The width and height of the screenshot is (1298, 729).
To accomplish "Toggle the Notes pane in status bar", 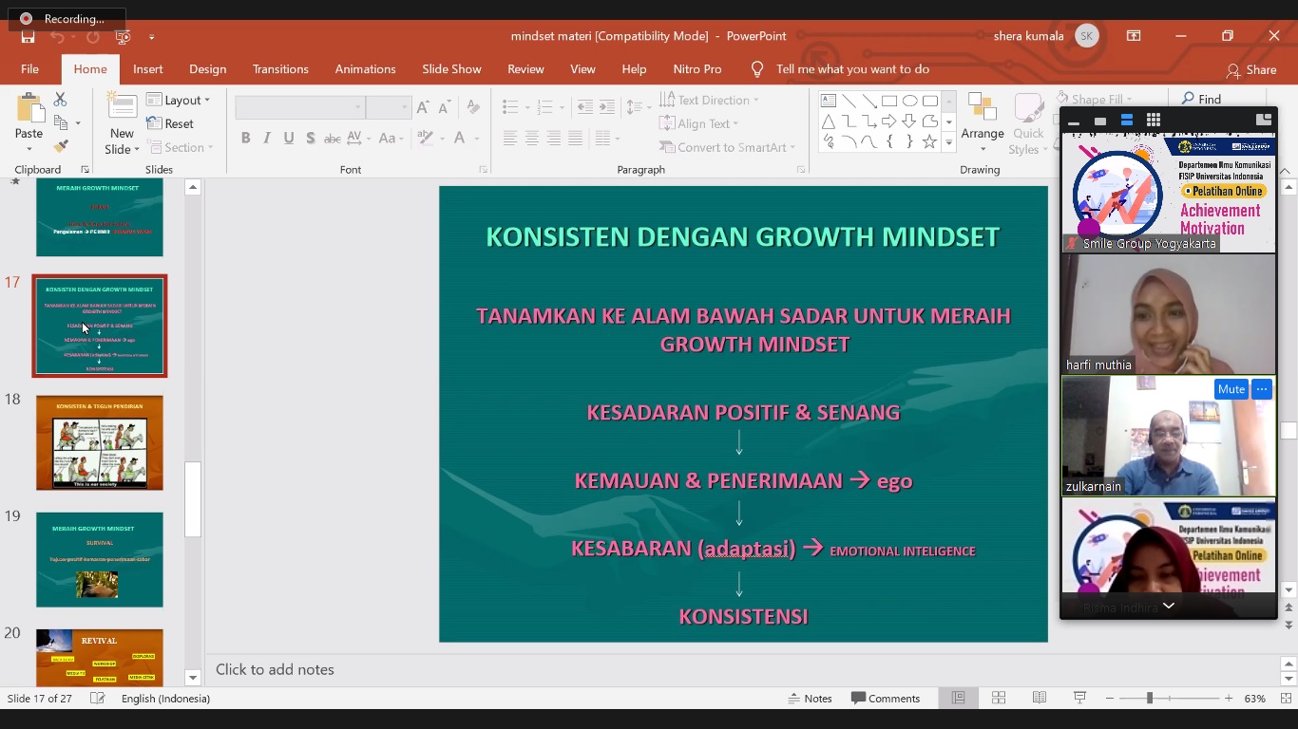I will point(810,699).
